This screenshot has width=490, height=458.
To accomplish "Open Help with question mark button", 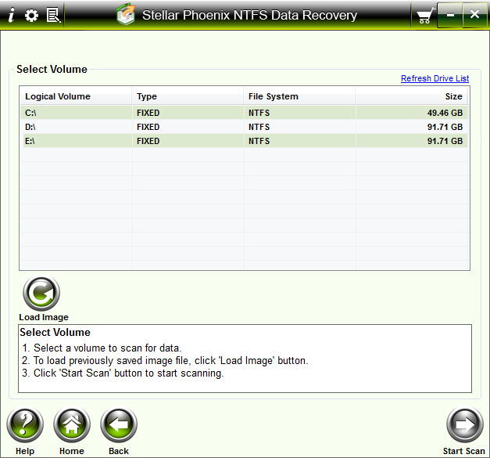I will 25,425.
